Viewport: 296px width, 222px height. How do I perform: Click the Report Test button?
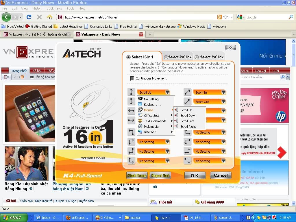pyautogui.click(x=160, y=175)
